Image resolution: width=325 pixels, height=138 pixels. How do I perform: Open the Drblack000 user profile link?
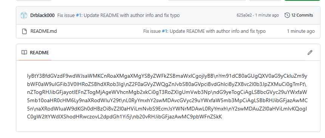click(x=42, y=15)
